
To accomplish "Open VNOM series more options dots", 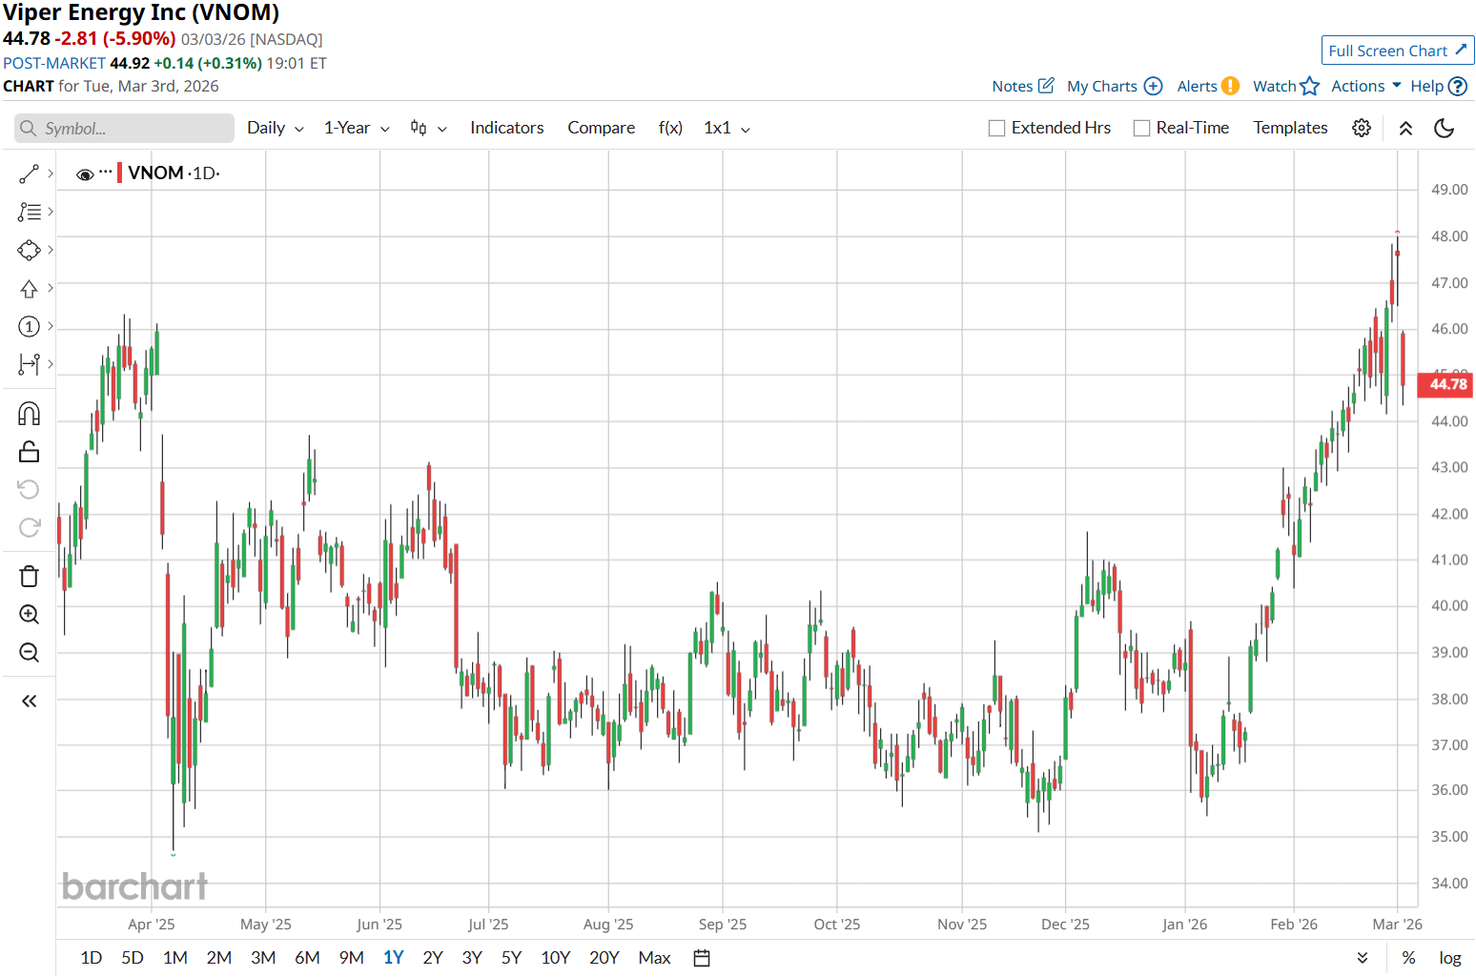I will coord(106,173).
